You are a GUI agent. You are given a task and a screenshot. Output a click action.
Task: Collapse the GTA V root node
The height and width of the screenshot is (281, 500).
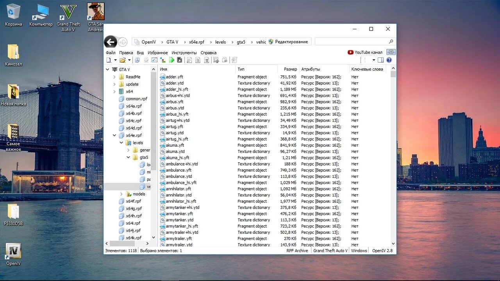108,69
